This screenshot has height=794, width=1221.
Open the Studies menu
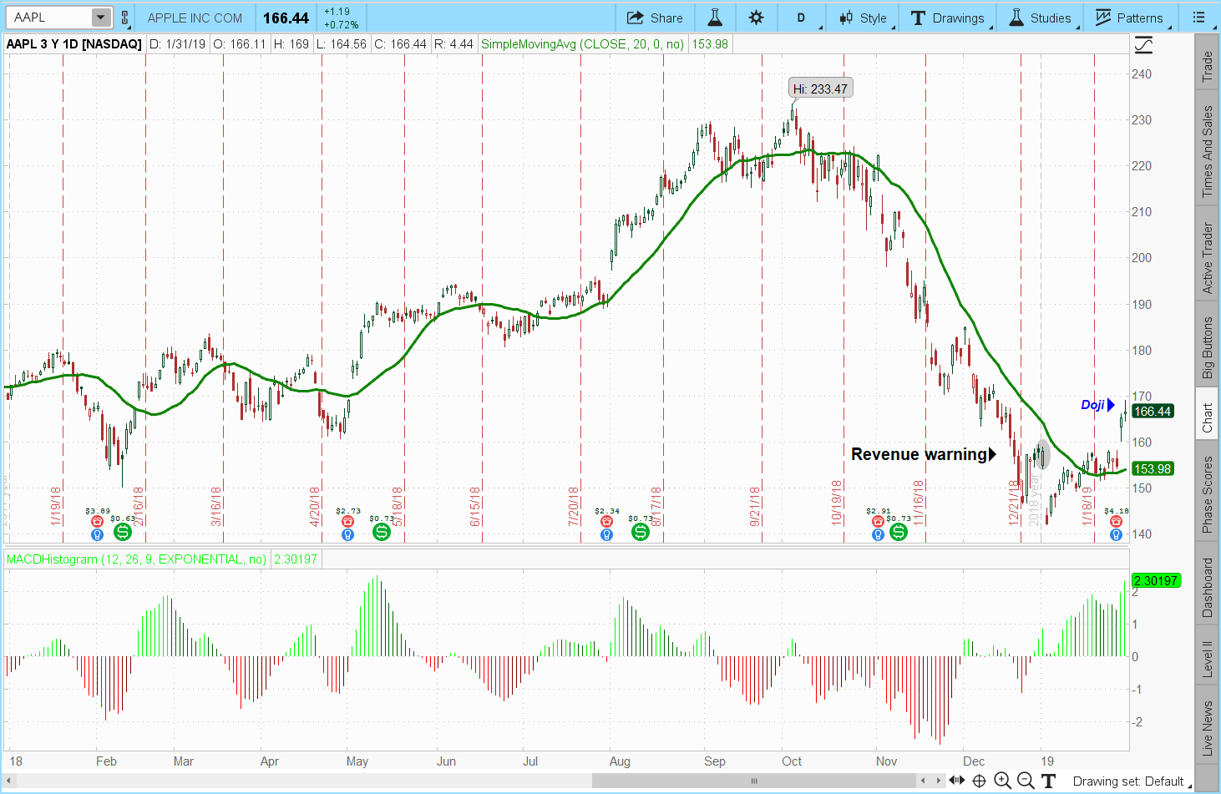click(x=1040, y=18)
